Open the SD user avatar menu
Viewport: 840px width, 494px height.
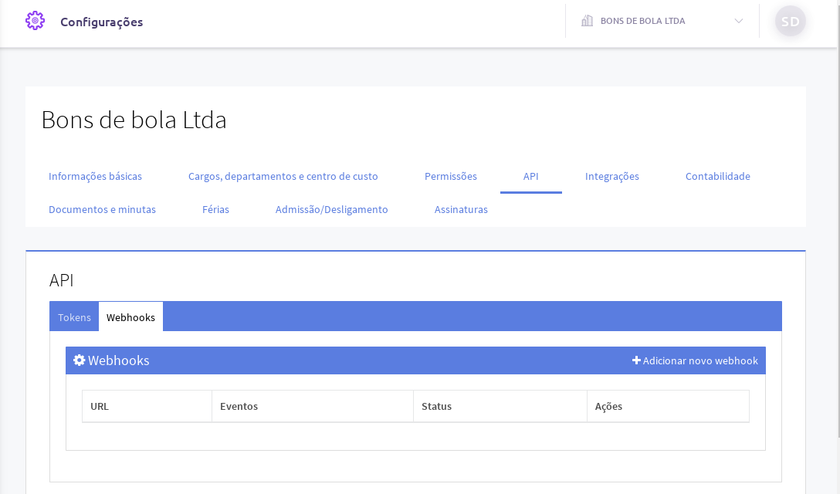click(x=790, y=22)
